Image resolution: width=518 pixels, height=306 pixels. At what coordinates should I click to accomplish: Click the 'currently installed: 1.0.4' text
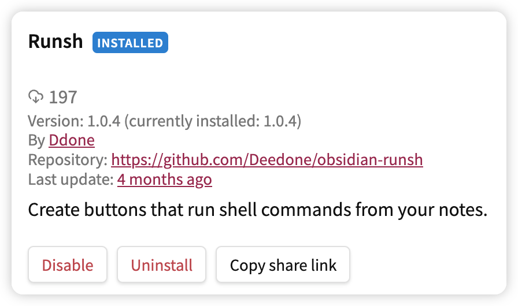point(213,121)
